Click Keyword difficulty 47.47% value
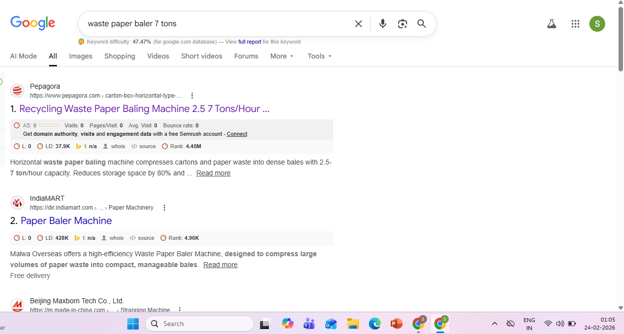This screenshot has height=334, width=624. [142, 42]
